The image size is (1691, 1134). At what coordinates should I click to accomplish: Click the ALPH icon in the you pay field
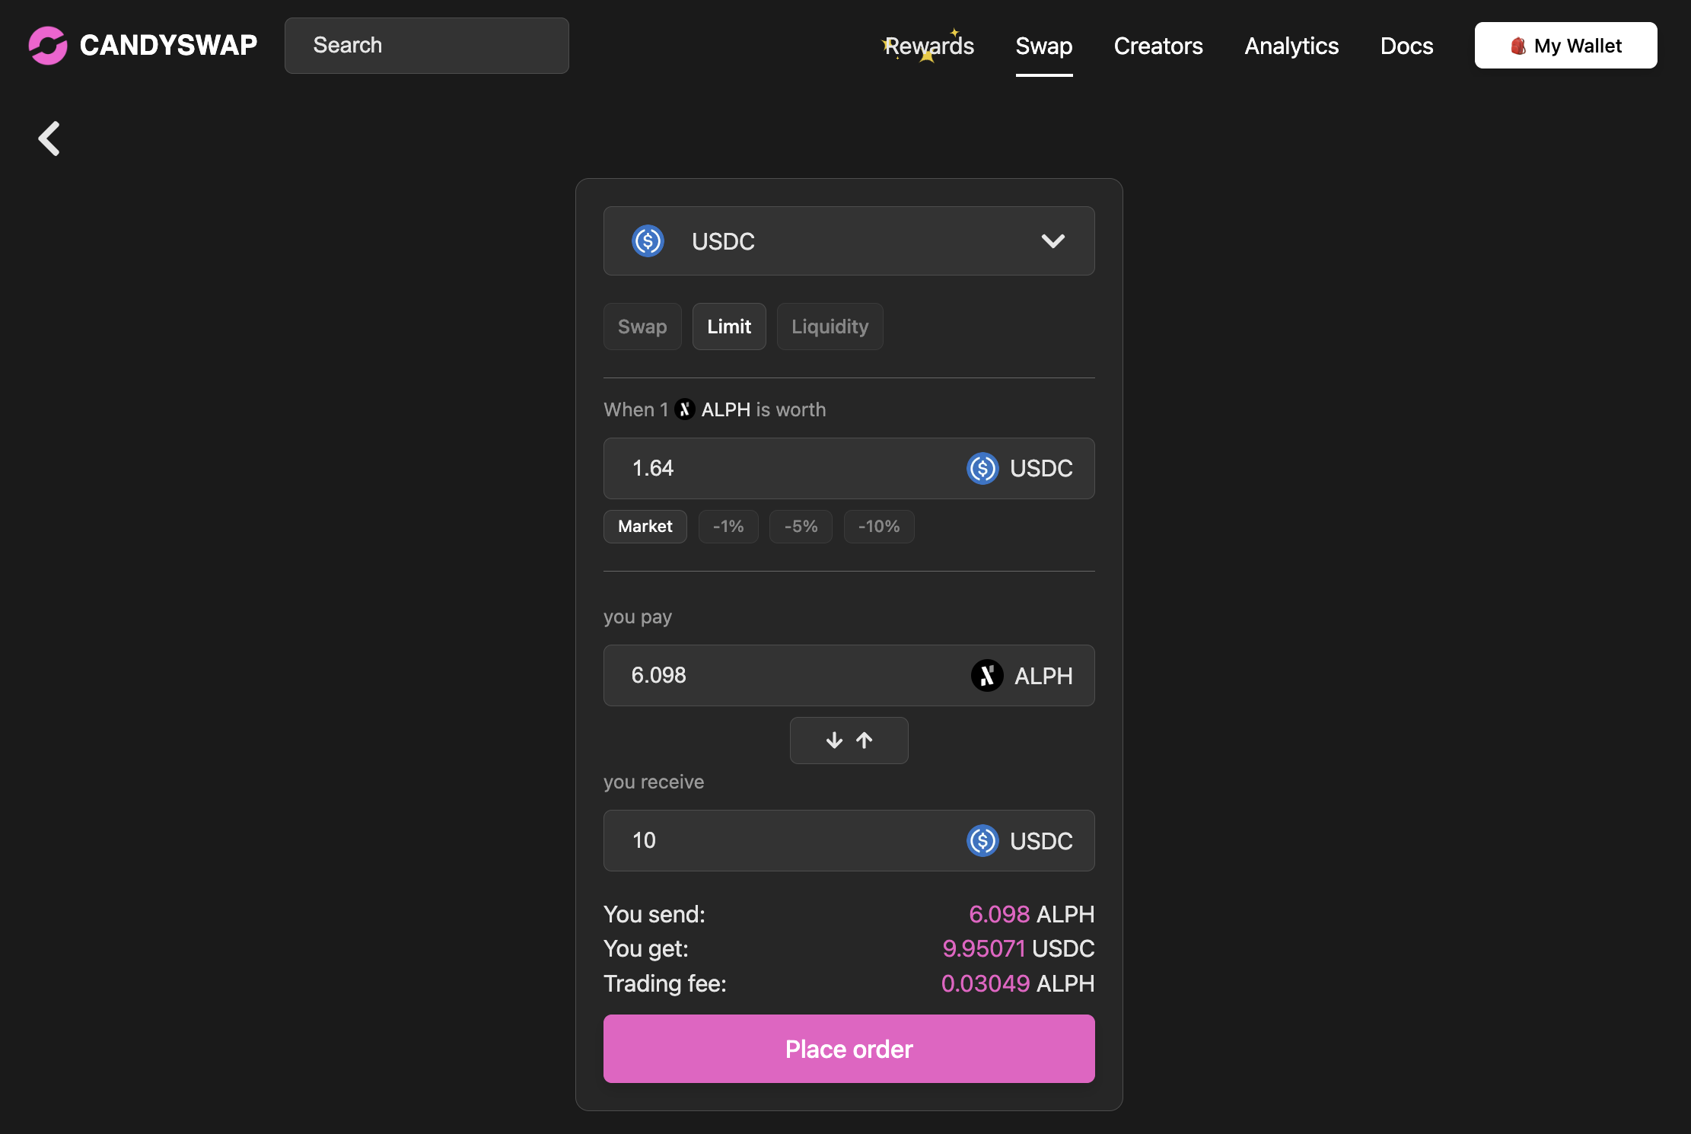point(987,676)
